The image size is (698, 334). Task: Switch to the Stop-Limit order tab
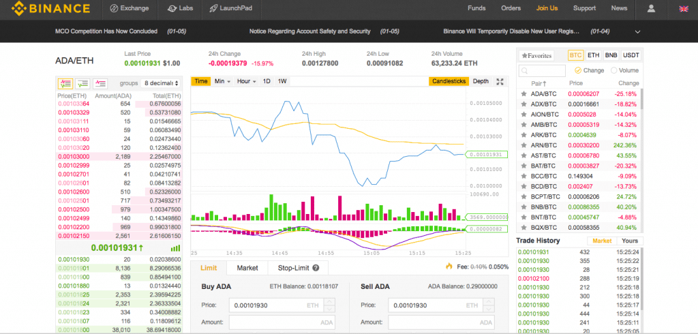299,268
